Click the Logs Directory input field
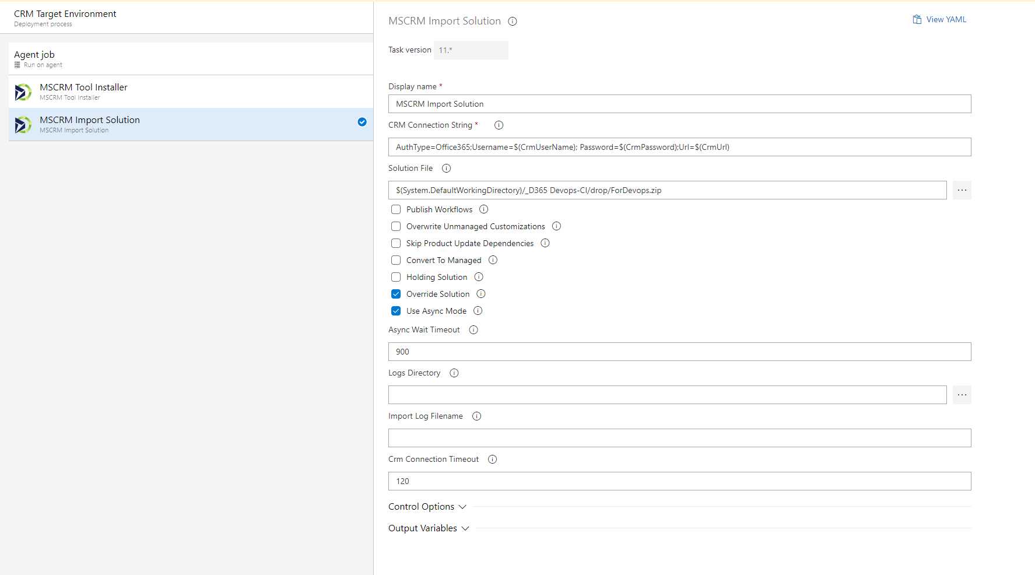Image resolution: width=1035 pixels, height=575 pixels. click(x=667, y=395)
